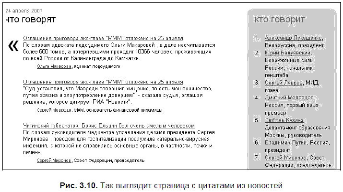This screenshot has width=343, height=192.
Task: Click the large quotation mark icon
Action: click(13, 45)
